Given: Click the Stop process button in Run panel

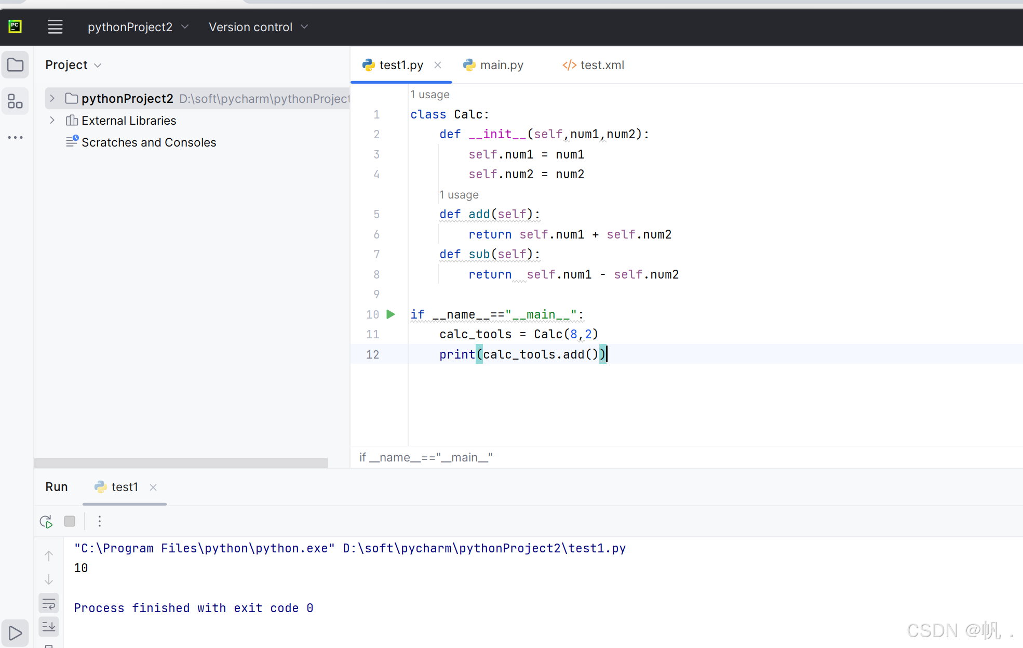Looking at the screenshot, I should coord(70,521).
